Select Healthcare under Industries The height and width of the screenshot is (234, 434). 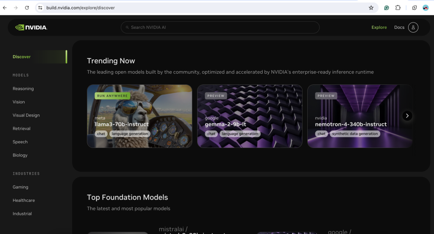tap(24, 201)
